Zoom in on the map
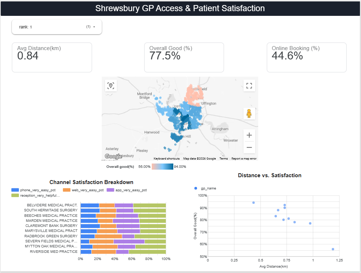 (249, 135)
